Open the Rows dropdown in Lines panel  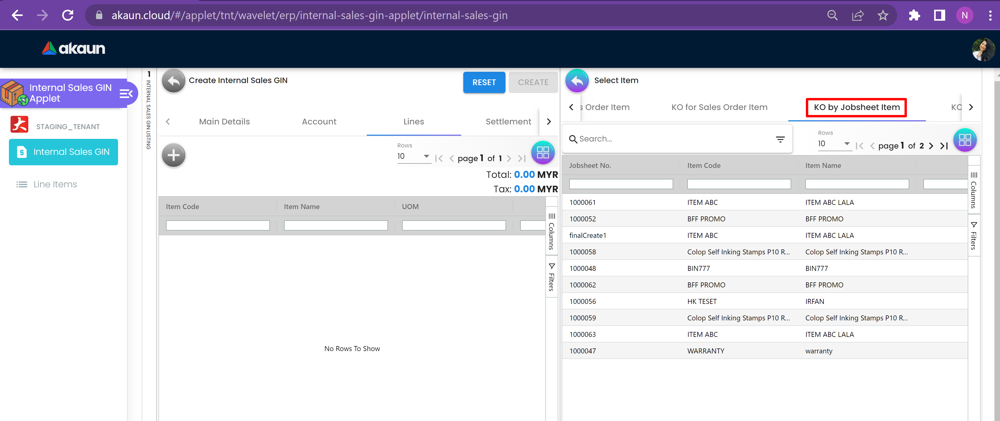[413, 156]
